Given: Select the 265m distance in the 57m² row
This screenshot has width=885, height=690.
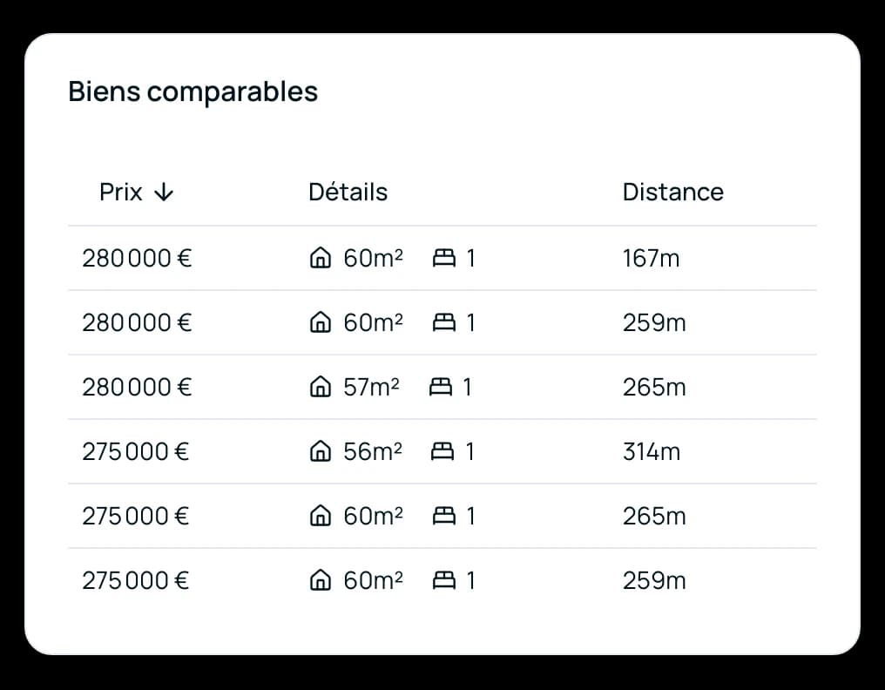Looking at the screenshot, I should pos(654,387).
